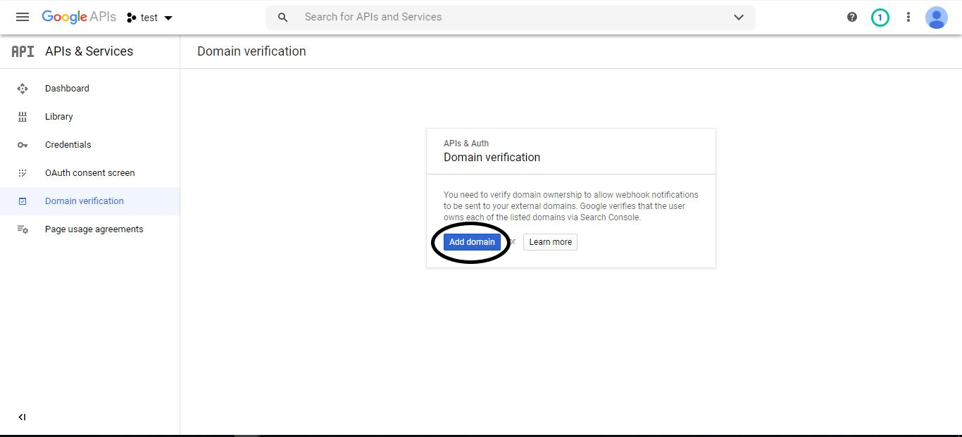Select Domain verification in sidebar
The image size is (962, 437).
click(84, 201)
